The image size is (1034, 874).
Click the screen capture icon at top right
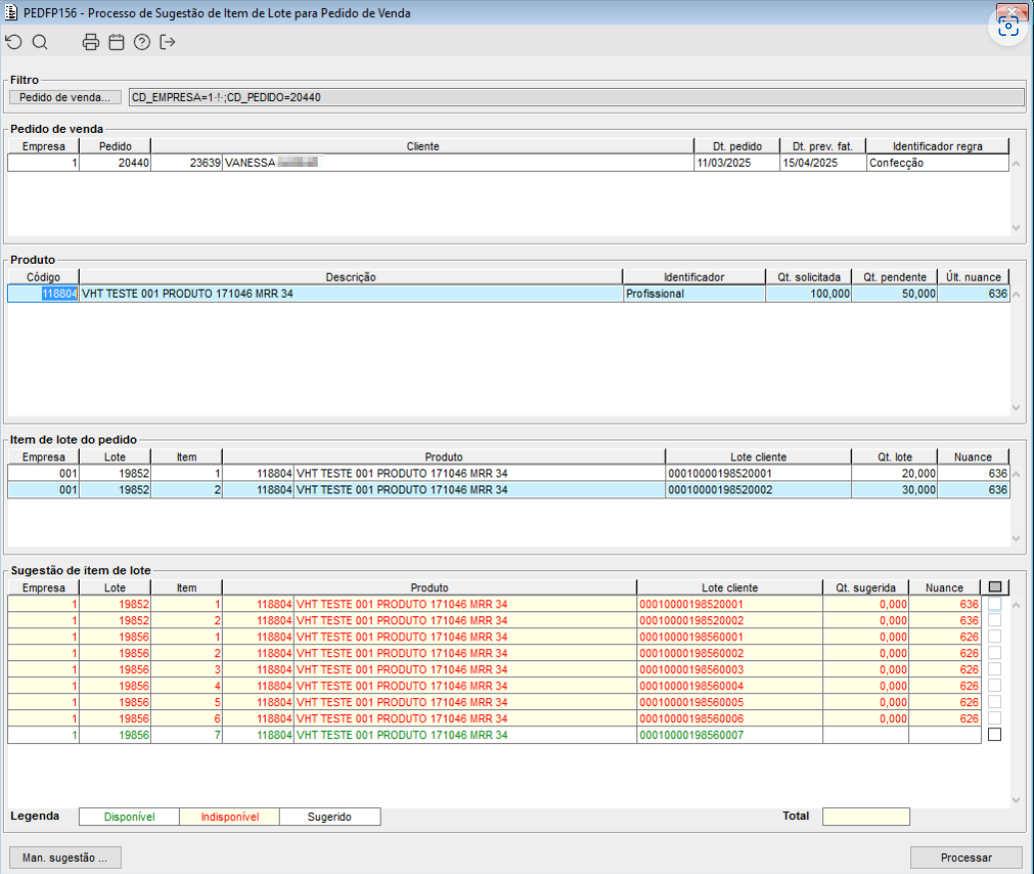point(1008,26)
